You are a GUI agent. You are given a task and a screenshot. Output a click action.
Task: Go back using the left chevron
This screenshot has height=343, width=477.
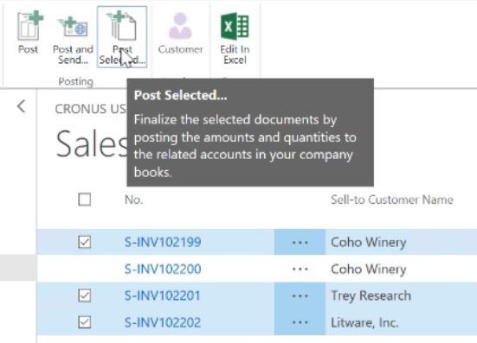(22, 106)
